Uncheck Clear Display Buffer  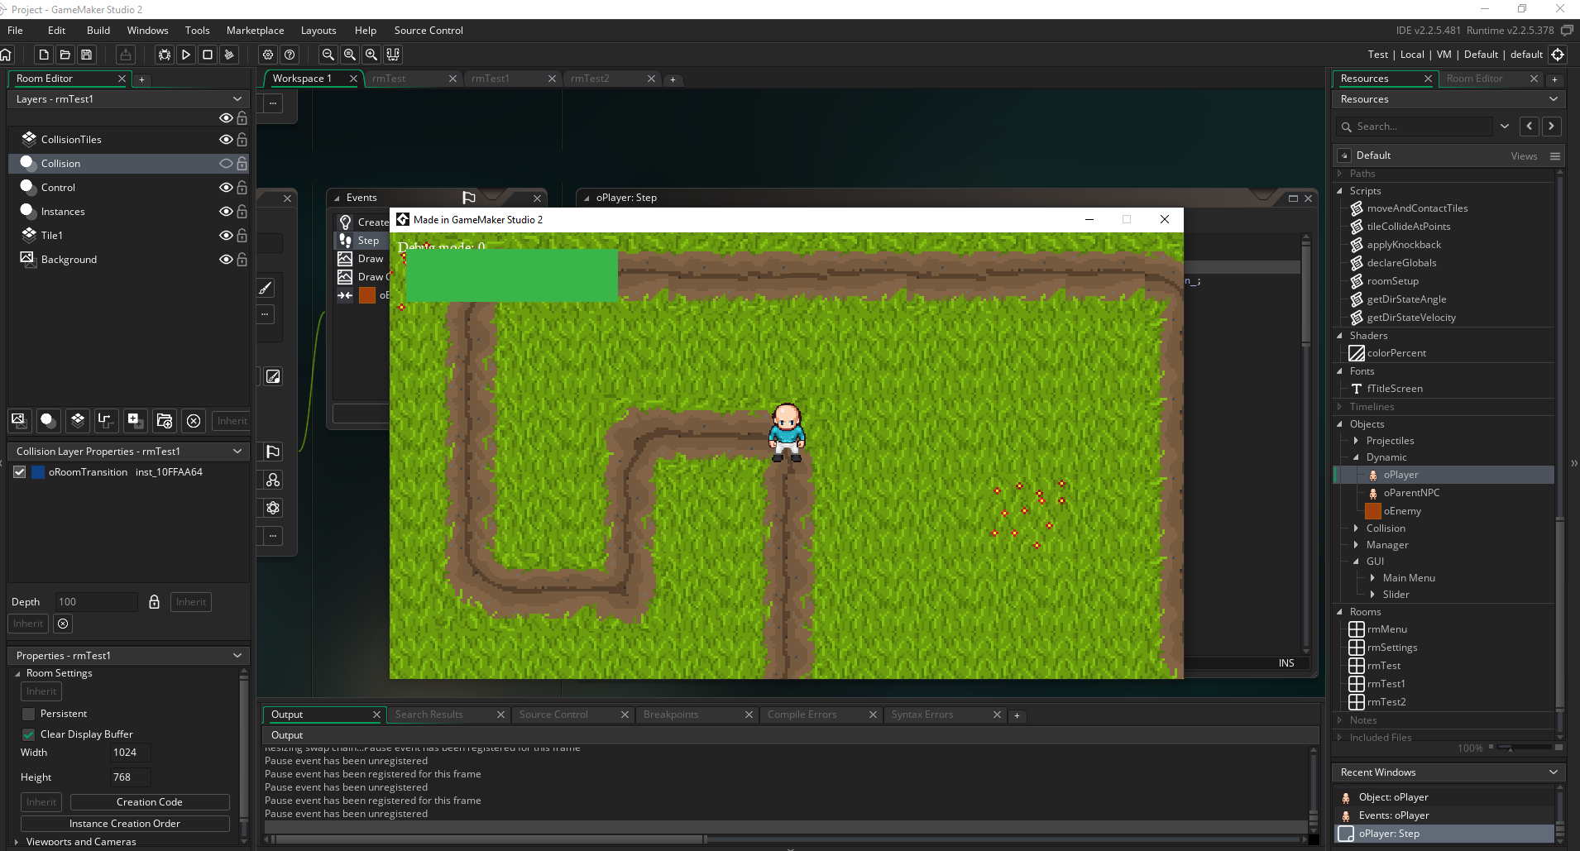tap(28, 734)
